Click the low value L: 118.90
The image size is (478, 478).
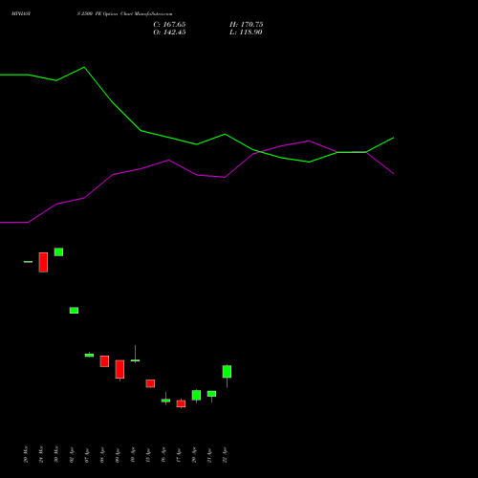click(246, 33)
